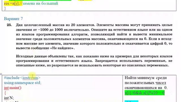The height and width of the screenshot is (102, 181).
Task: Click the code line 'int main()'
Action: (x=13, y=88)
